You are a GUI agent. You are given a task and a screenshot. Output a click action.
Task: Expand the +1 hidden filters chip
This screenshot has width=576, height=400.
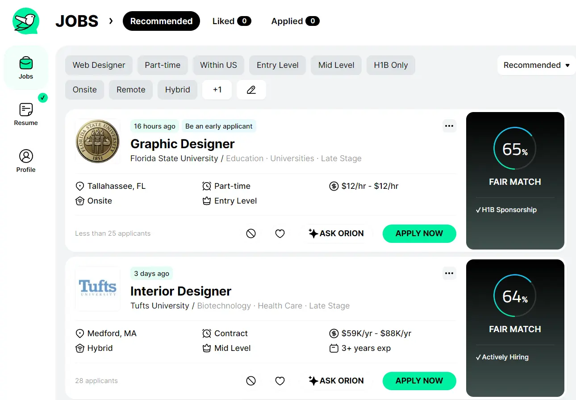[x=217, y=89]
